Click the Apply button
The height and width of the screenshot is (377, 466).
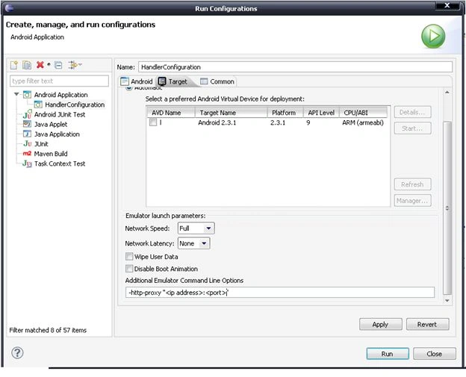coord(380,325)
